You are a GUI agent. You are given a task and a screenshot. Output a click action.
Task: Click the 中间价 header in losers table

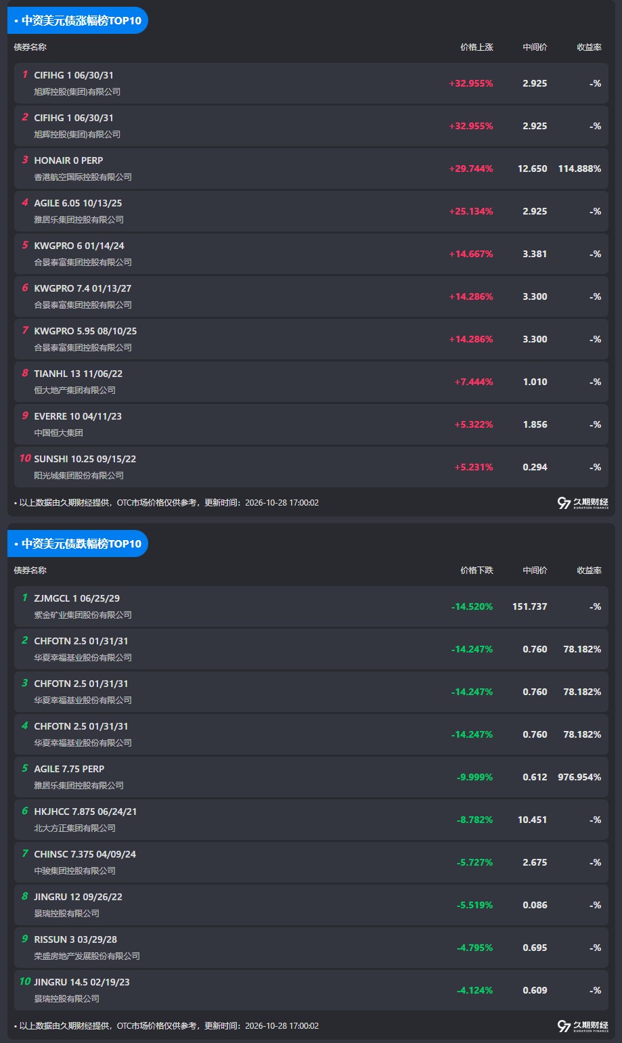point(535,571)
